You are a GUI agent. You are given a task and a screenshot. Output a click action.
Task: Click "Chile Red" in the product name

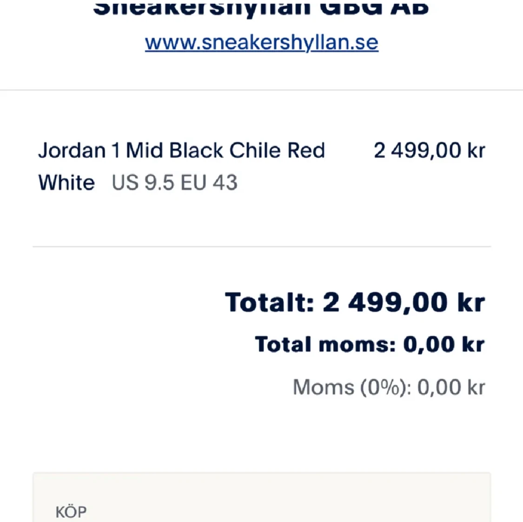(277, 150)
